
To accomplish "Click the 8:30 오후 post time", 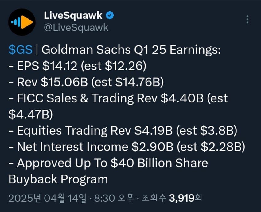I will click(114, 198).
